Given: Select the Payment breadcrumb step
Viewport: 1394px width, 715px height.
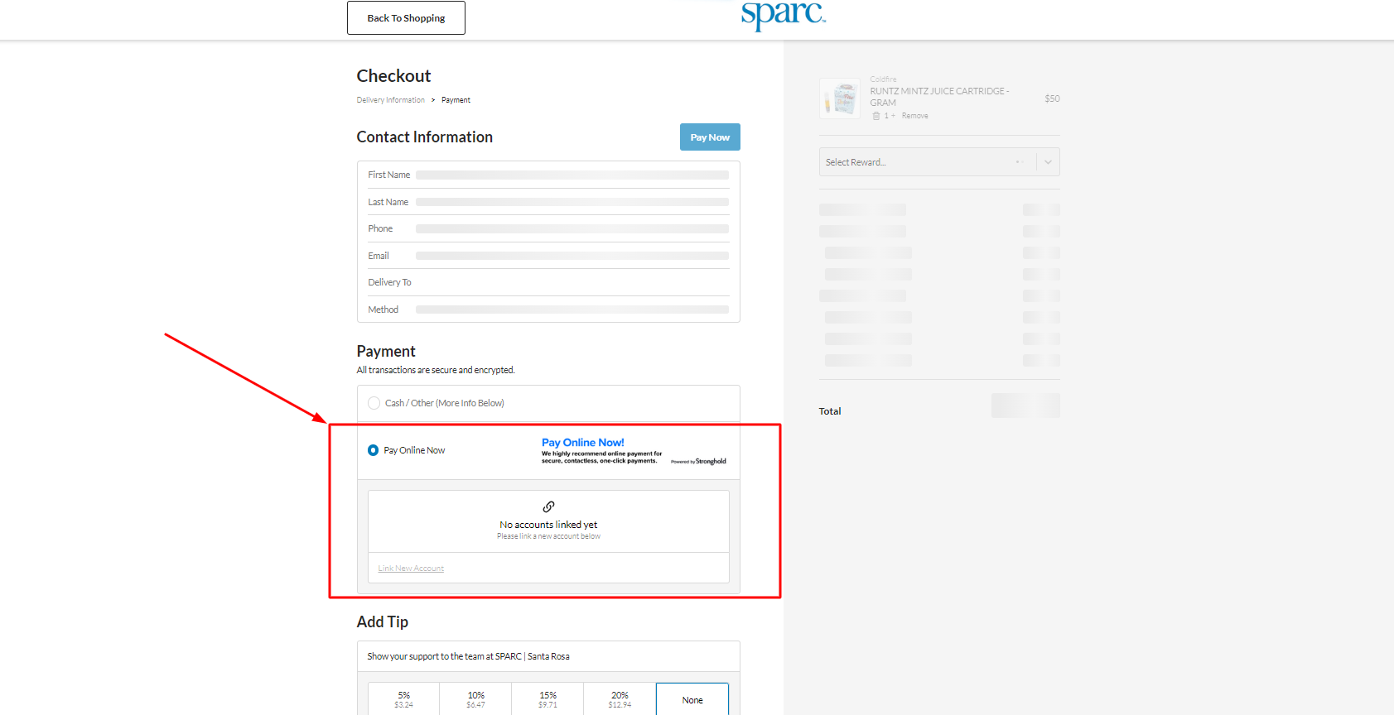Looking at the screenshot, I should tap(456, 100).
